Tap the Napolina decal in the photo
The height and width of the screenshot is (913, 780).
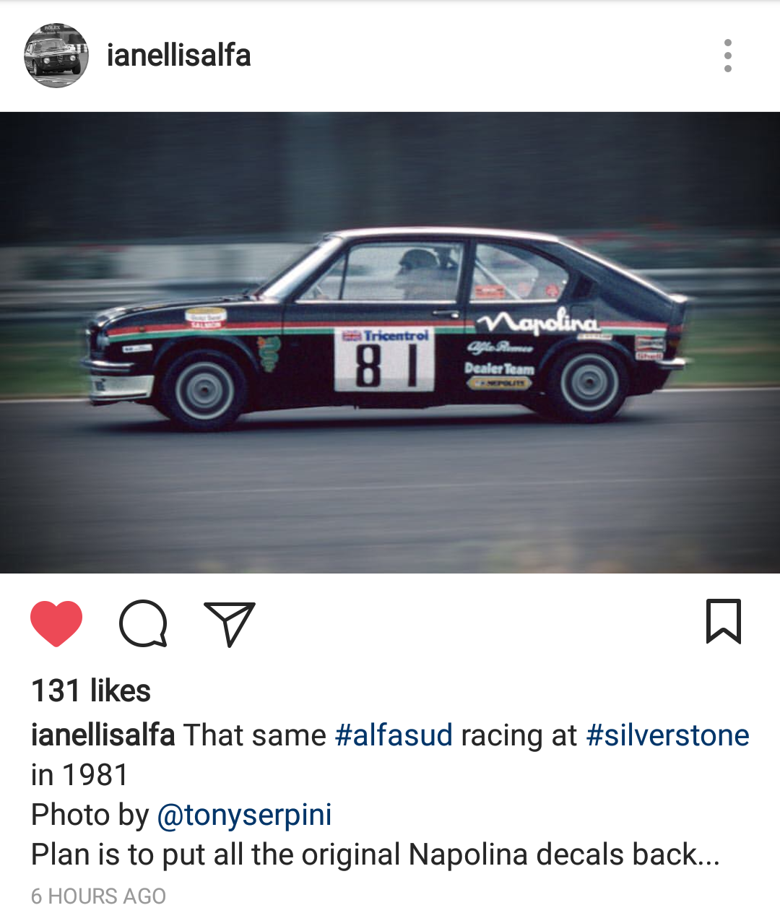[538, 321]
